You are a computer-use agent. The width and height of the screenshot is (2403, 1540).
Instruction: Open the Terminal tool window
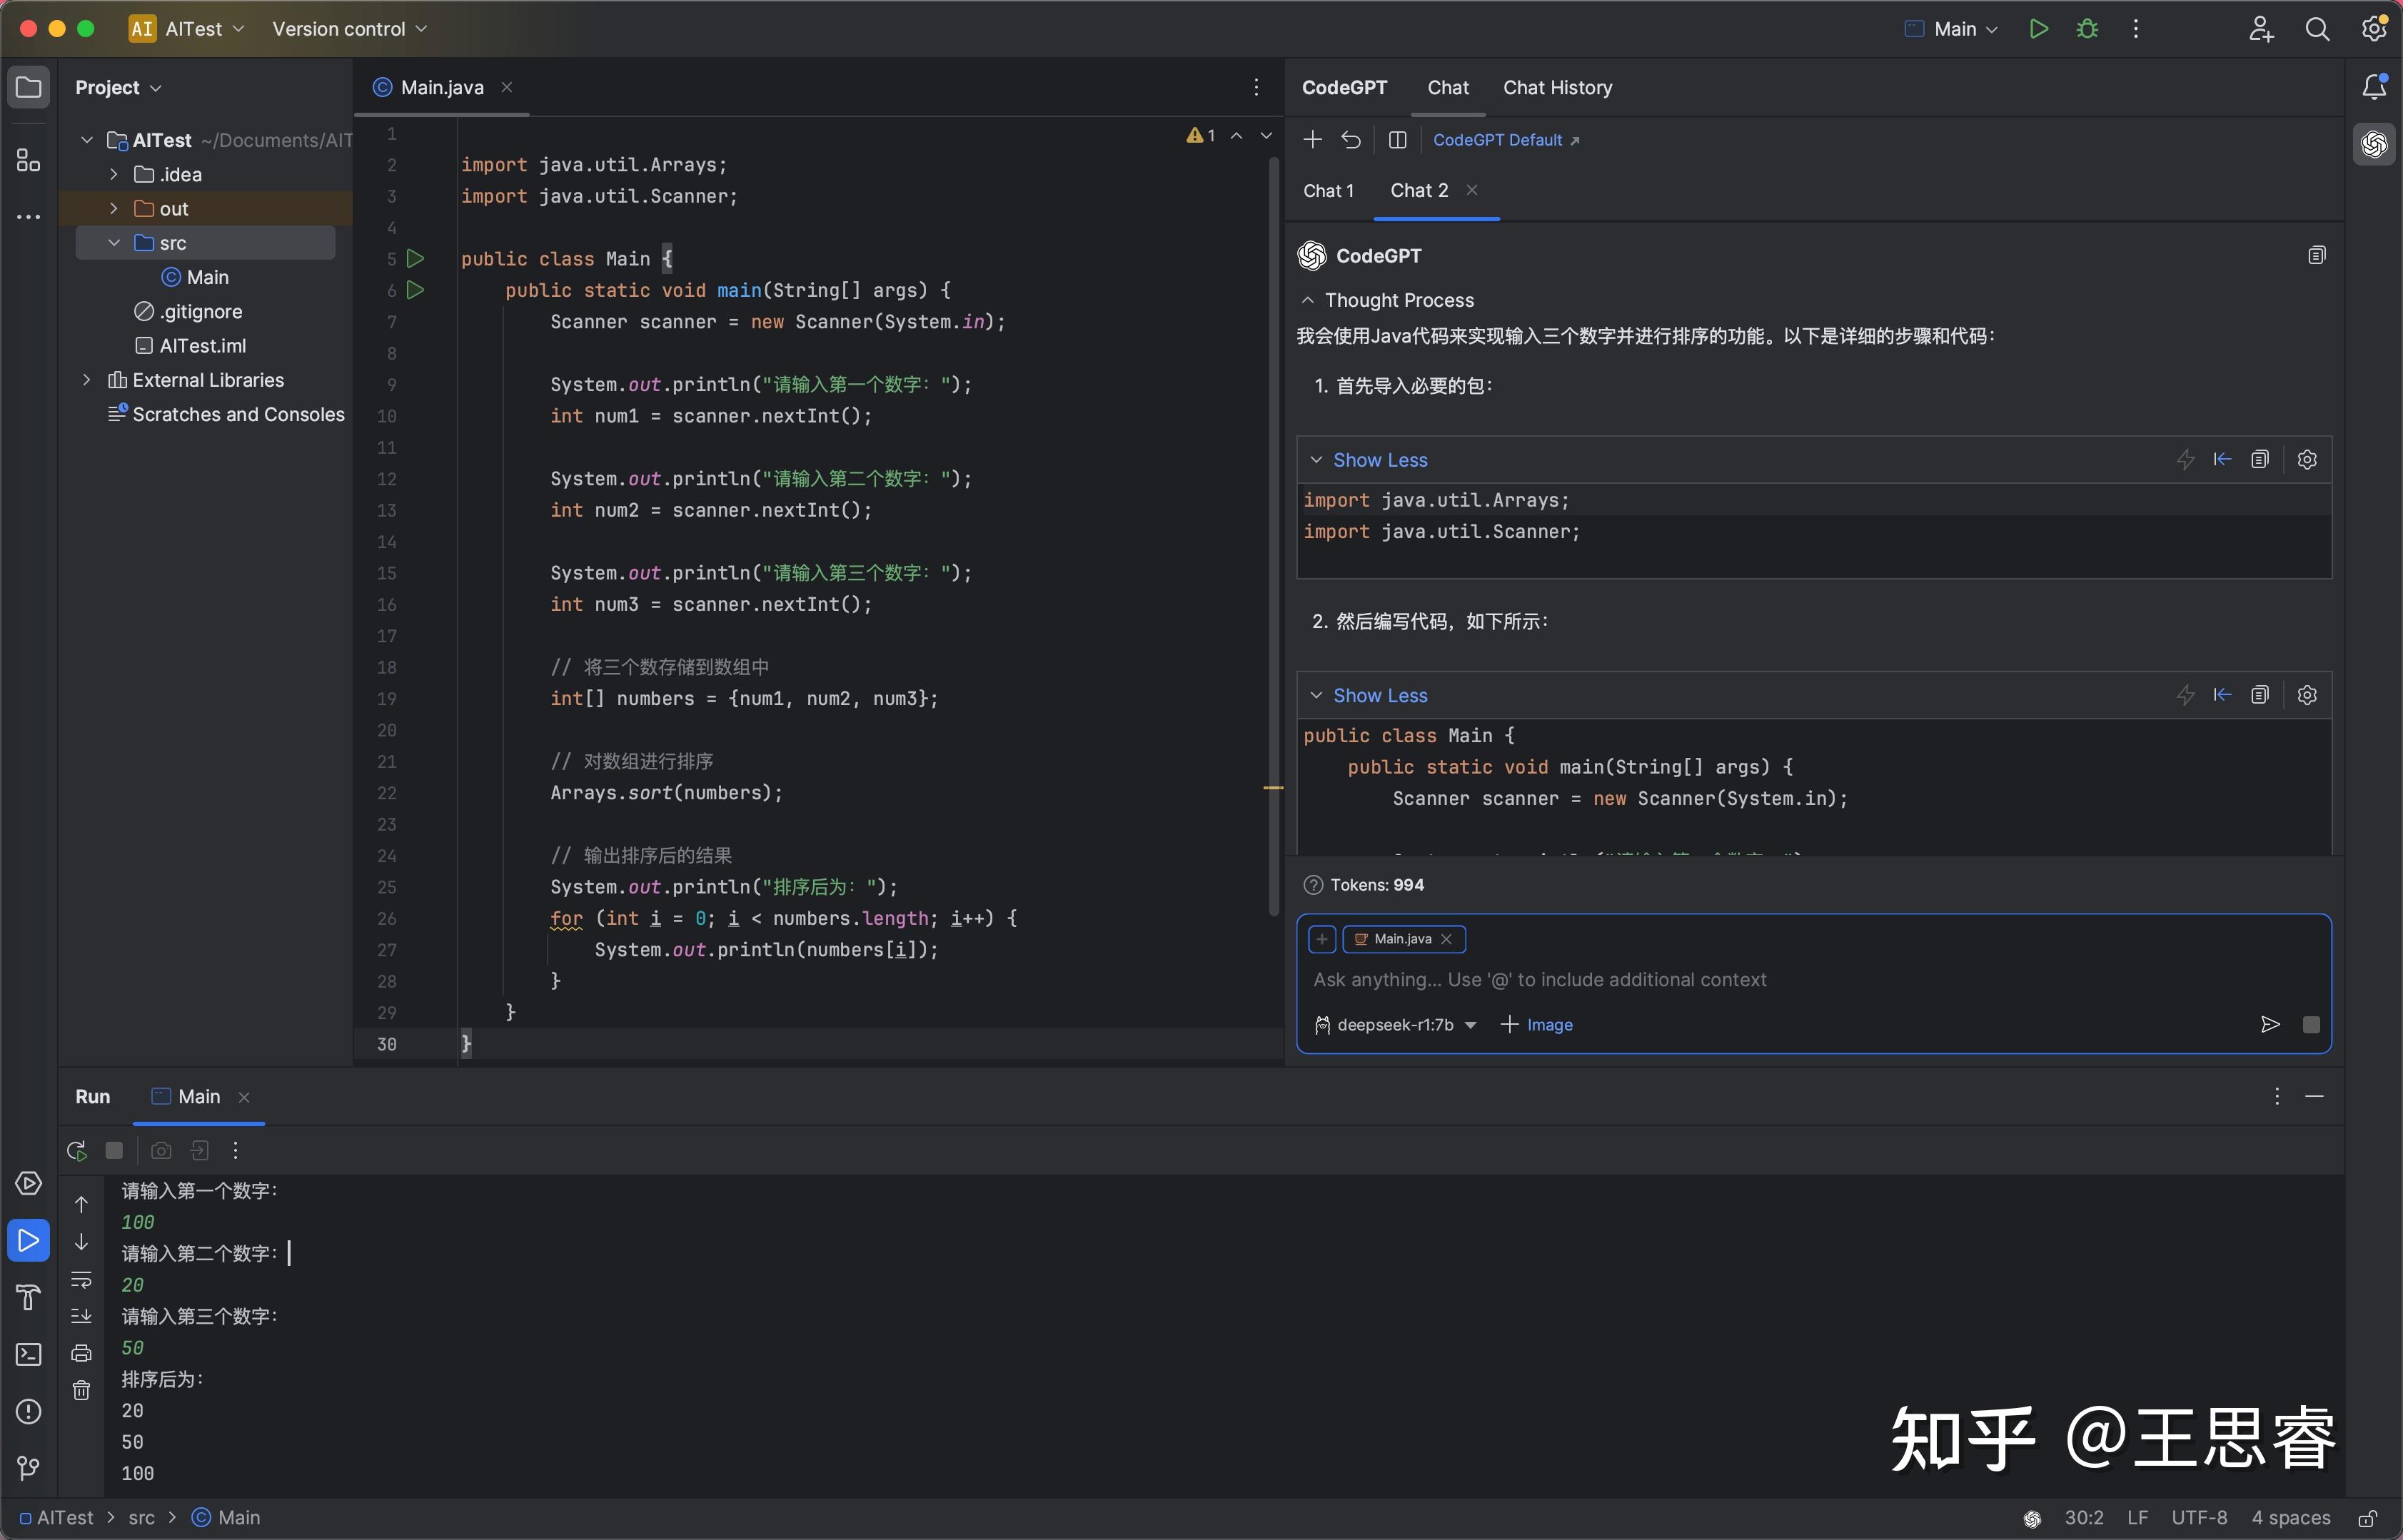click(x=28, y=1354)
